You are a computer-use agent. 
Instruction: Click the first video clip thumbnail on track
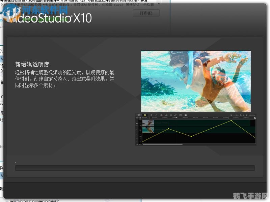(x=148, y=123)
